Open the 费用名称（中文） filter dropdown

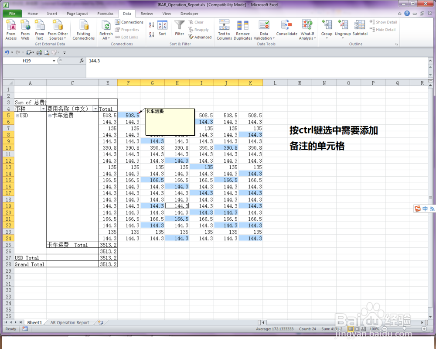pyautogui.click(x=95, y=109)
